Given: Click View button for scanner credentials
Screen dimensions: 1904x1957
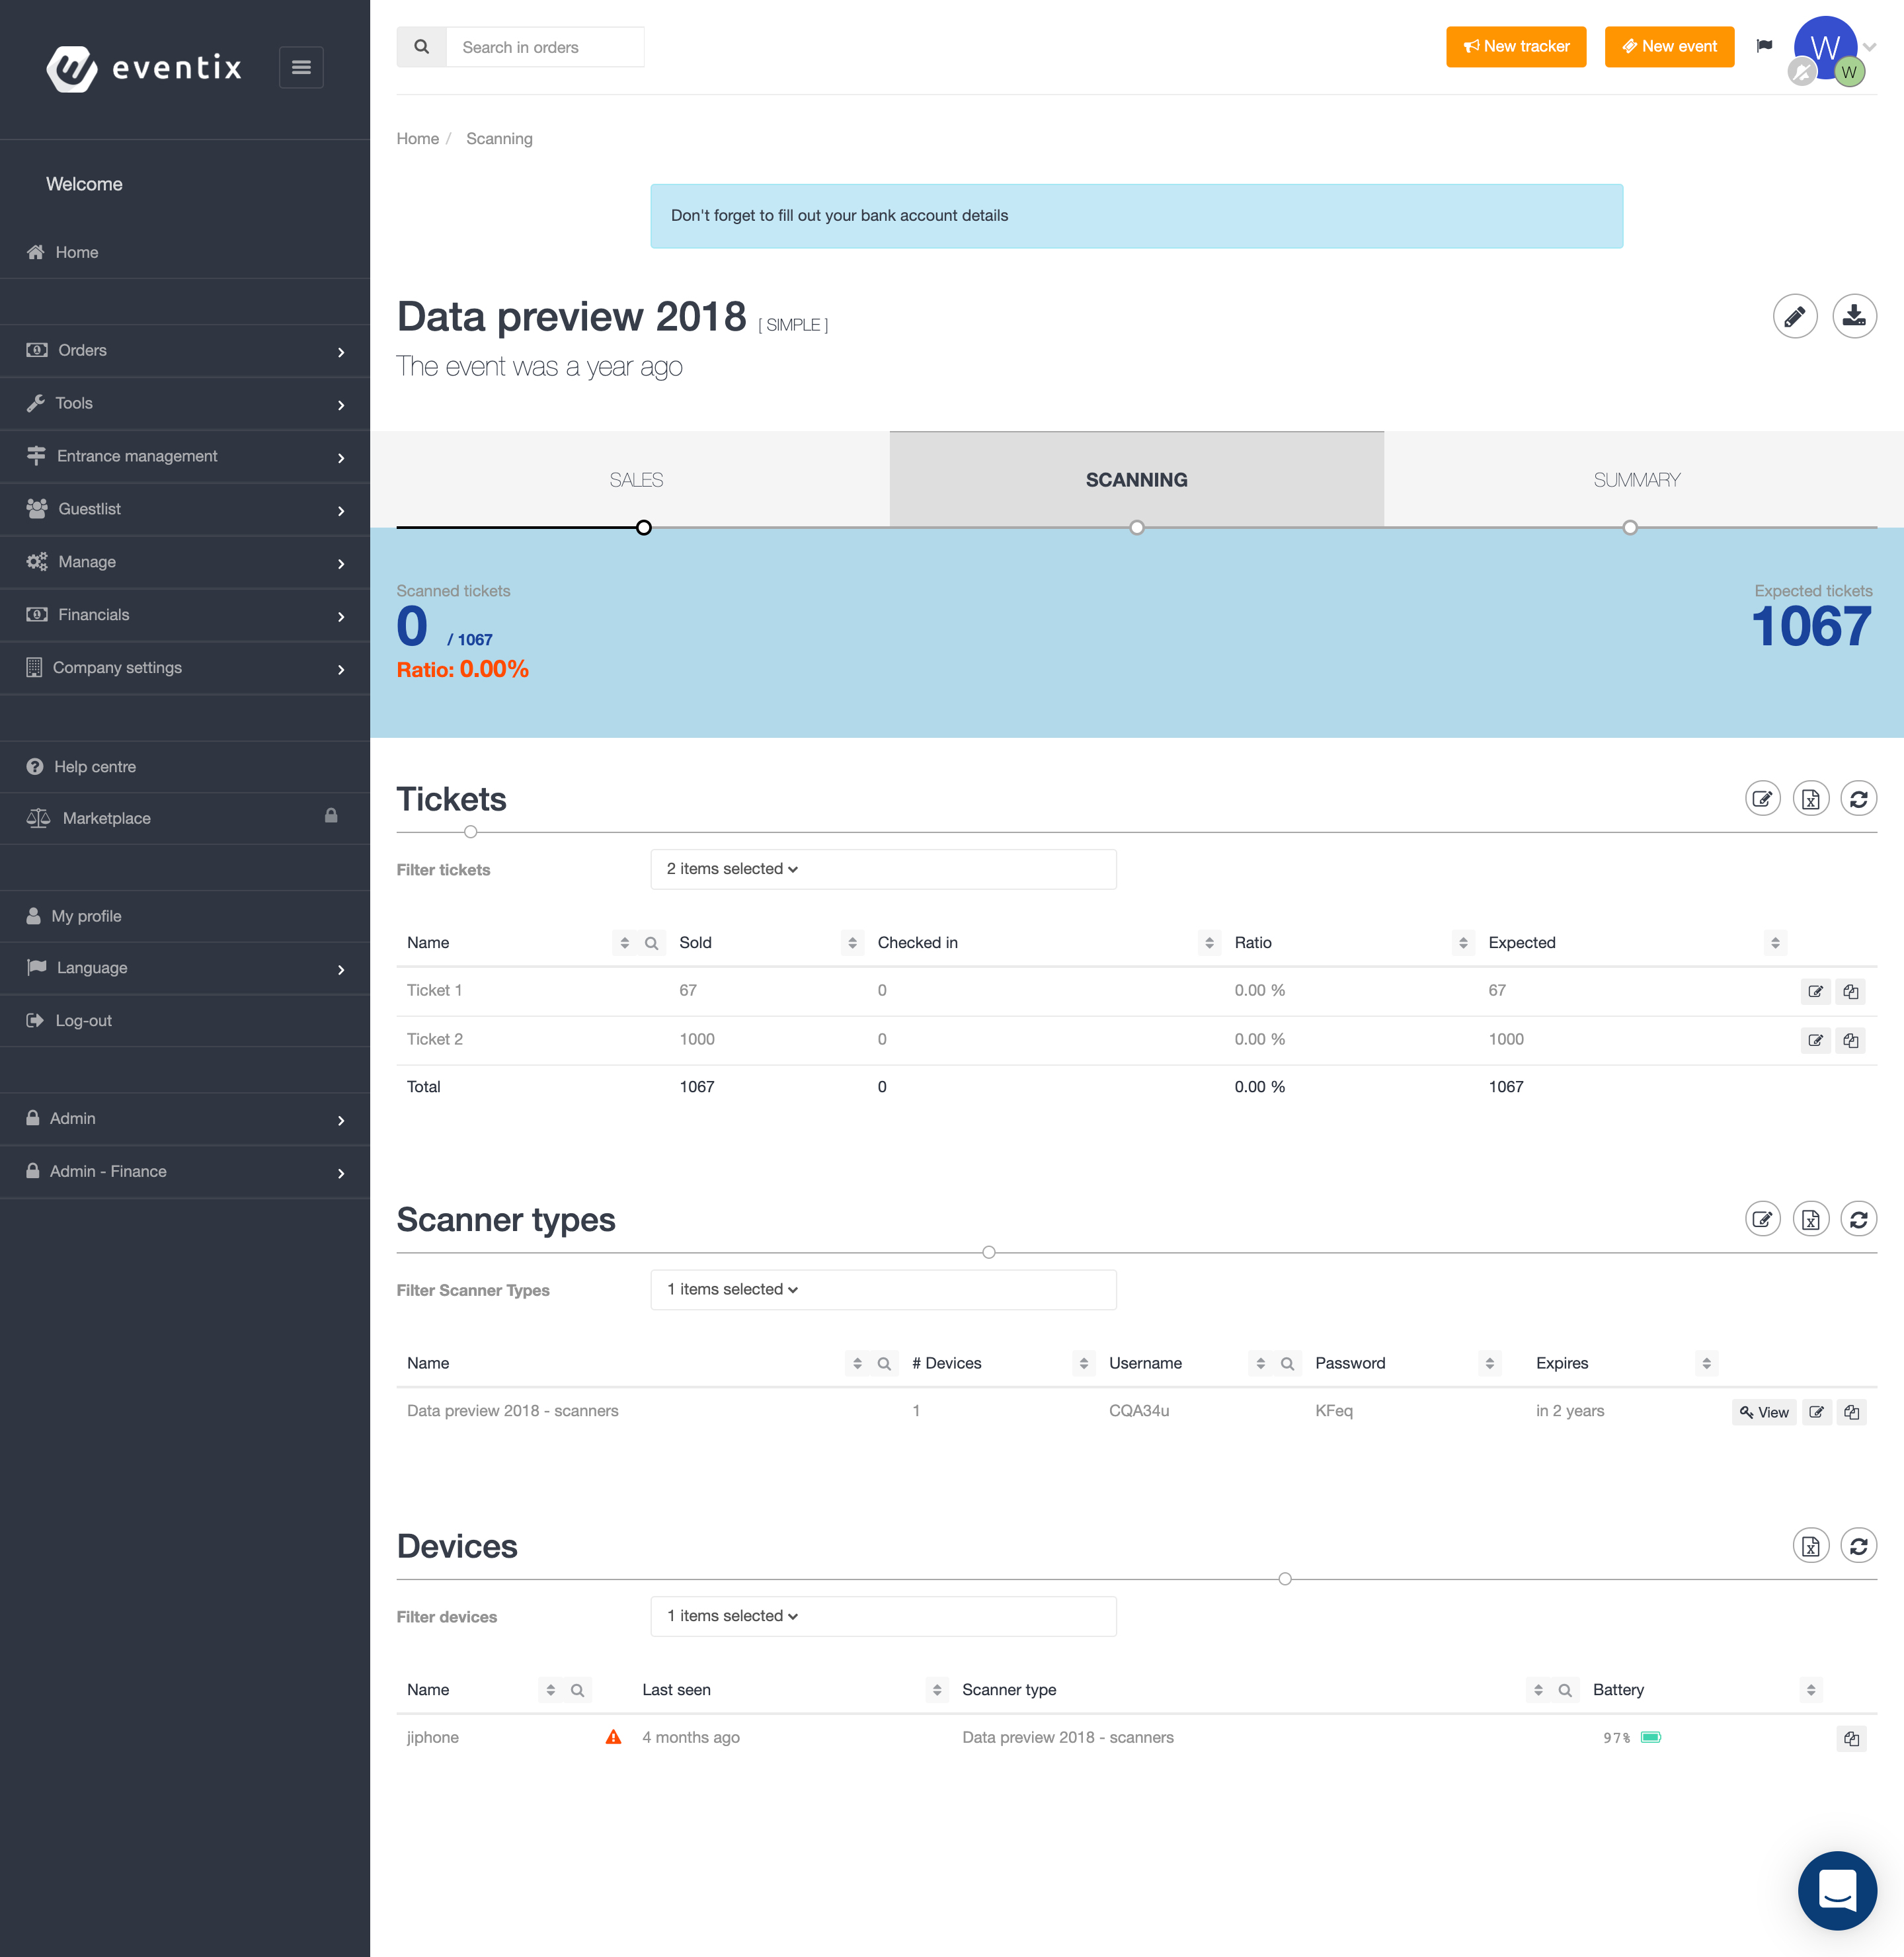Looking at the screenshot, I should click(1763, 1412).
